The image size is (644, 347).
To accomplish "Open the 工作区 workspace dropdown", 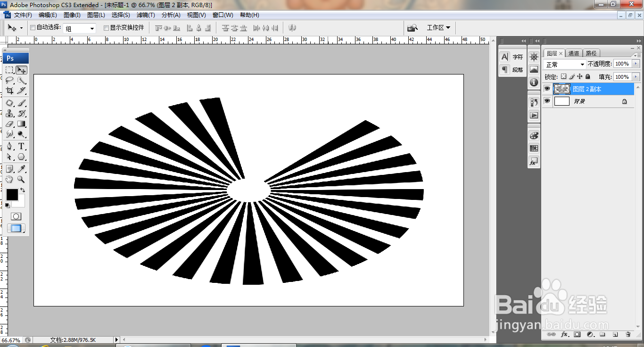I will click(x=438, y=28).
